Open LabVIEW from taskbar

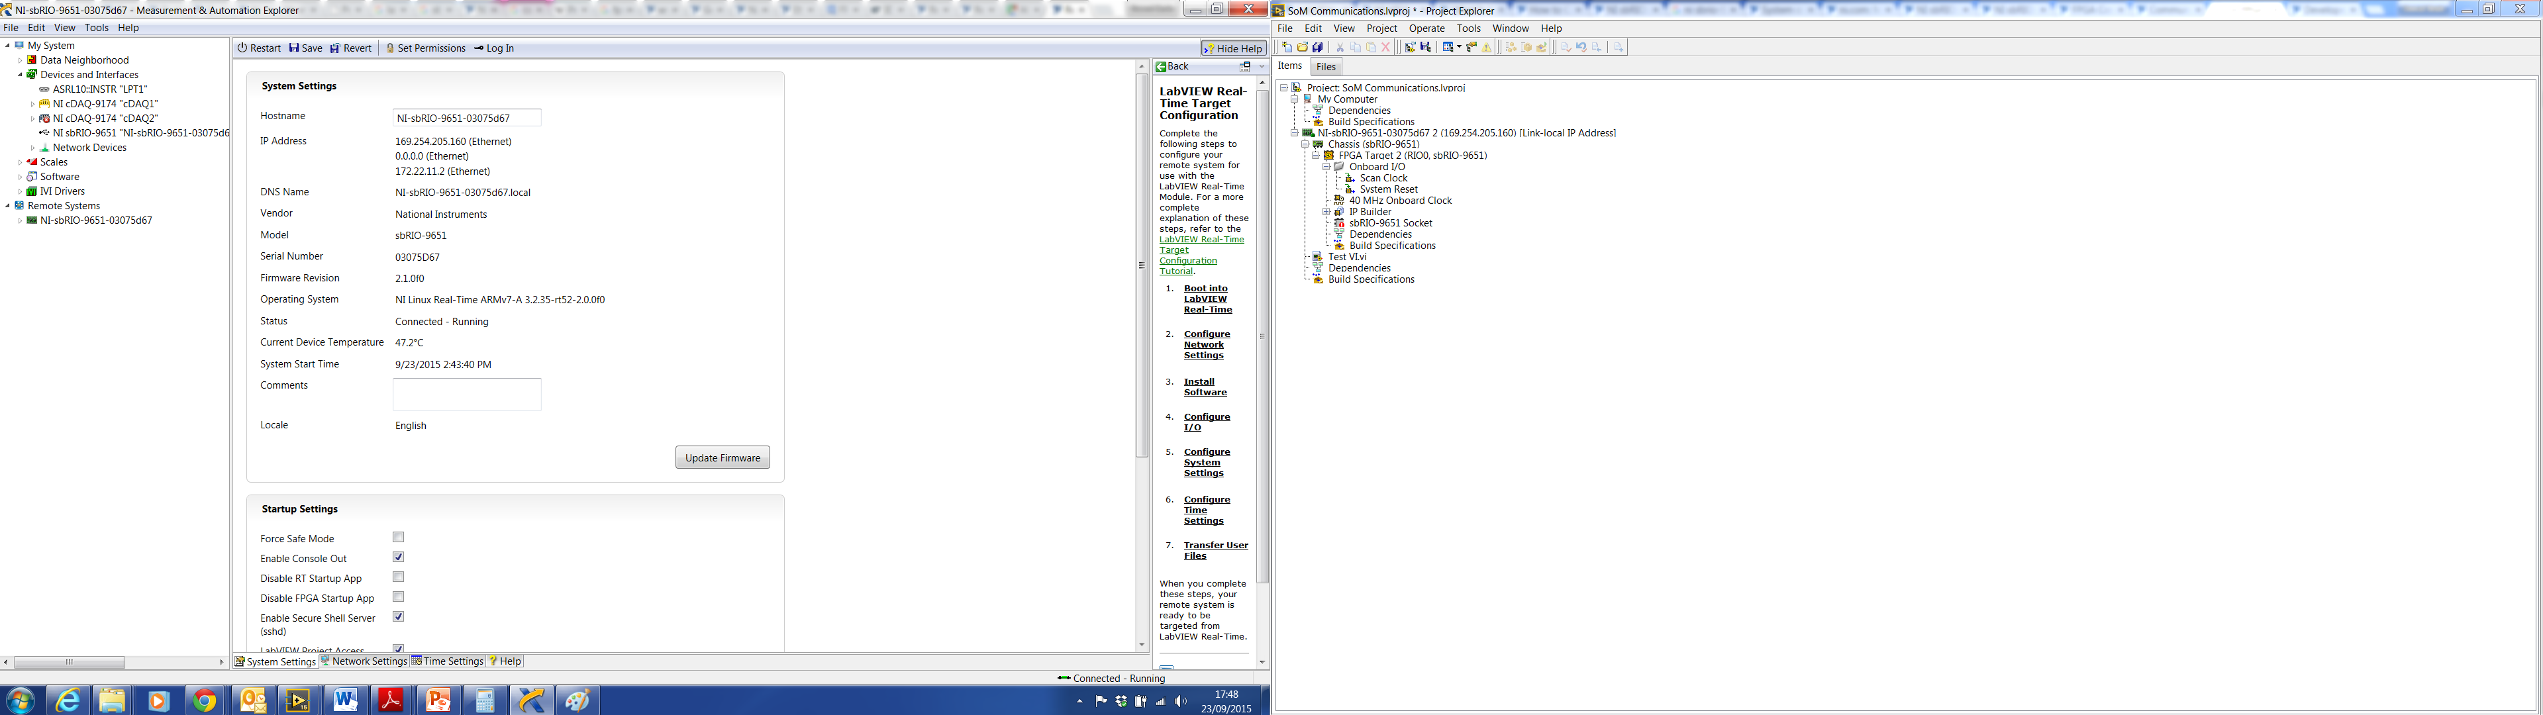pyautogui.click(x=297, y=700)
